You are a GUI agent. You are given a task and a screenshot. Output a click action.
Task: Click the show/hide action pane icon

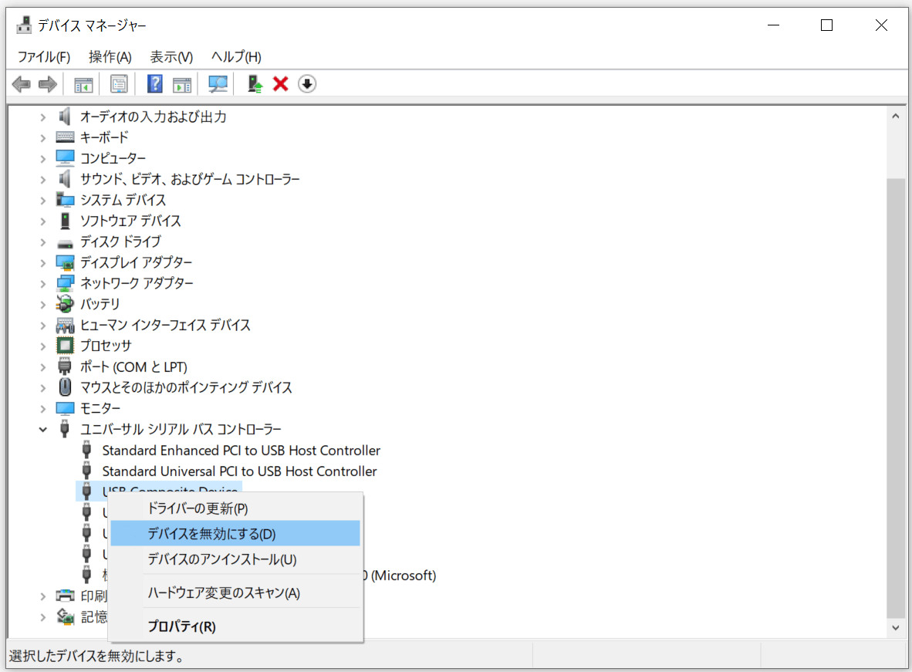[182, 85]
